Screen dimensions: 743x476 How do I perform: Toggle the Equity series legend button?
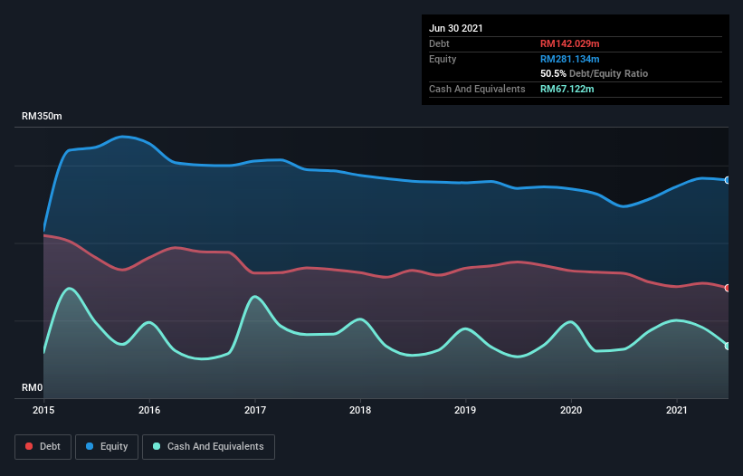107,447
